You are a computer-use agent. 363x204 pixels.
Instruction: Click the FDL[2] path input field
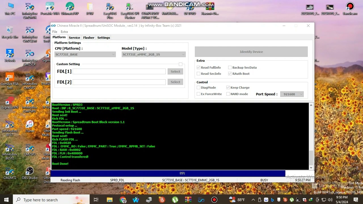(x=119, y=82)
